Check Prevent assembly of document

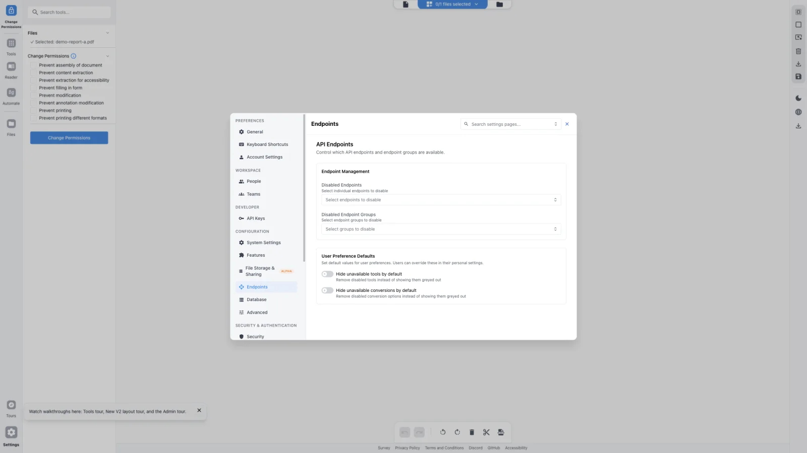click(34, 65)
